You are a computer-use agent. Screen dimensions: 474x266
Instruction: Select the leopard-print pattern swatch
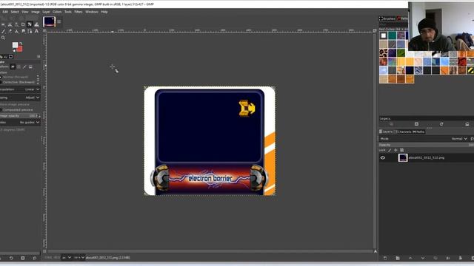(384, 53)
